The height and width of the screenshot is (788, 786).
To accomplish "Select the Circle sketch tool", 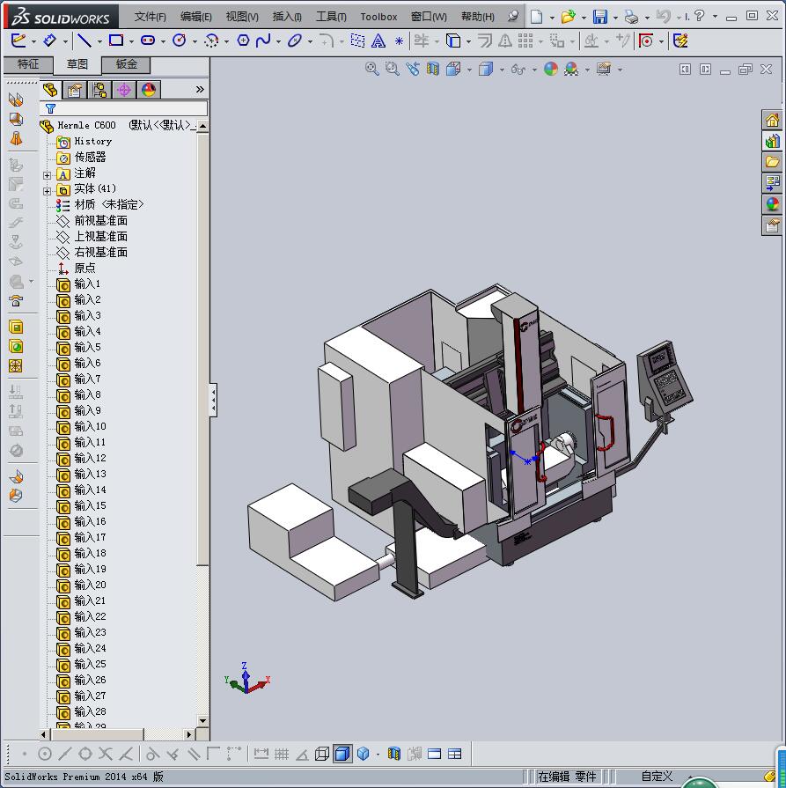I will 180,41.
